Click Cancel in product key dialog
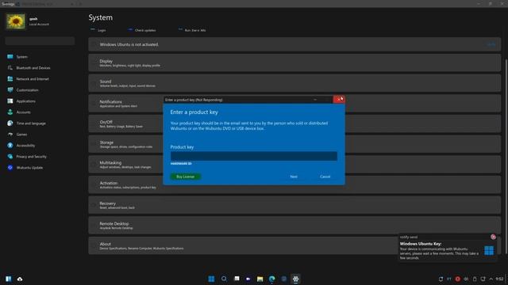The width and height of the screenshot is (508, 285). [325, 177]
